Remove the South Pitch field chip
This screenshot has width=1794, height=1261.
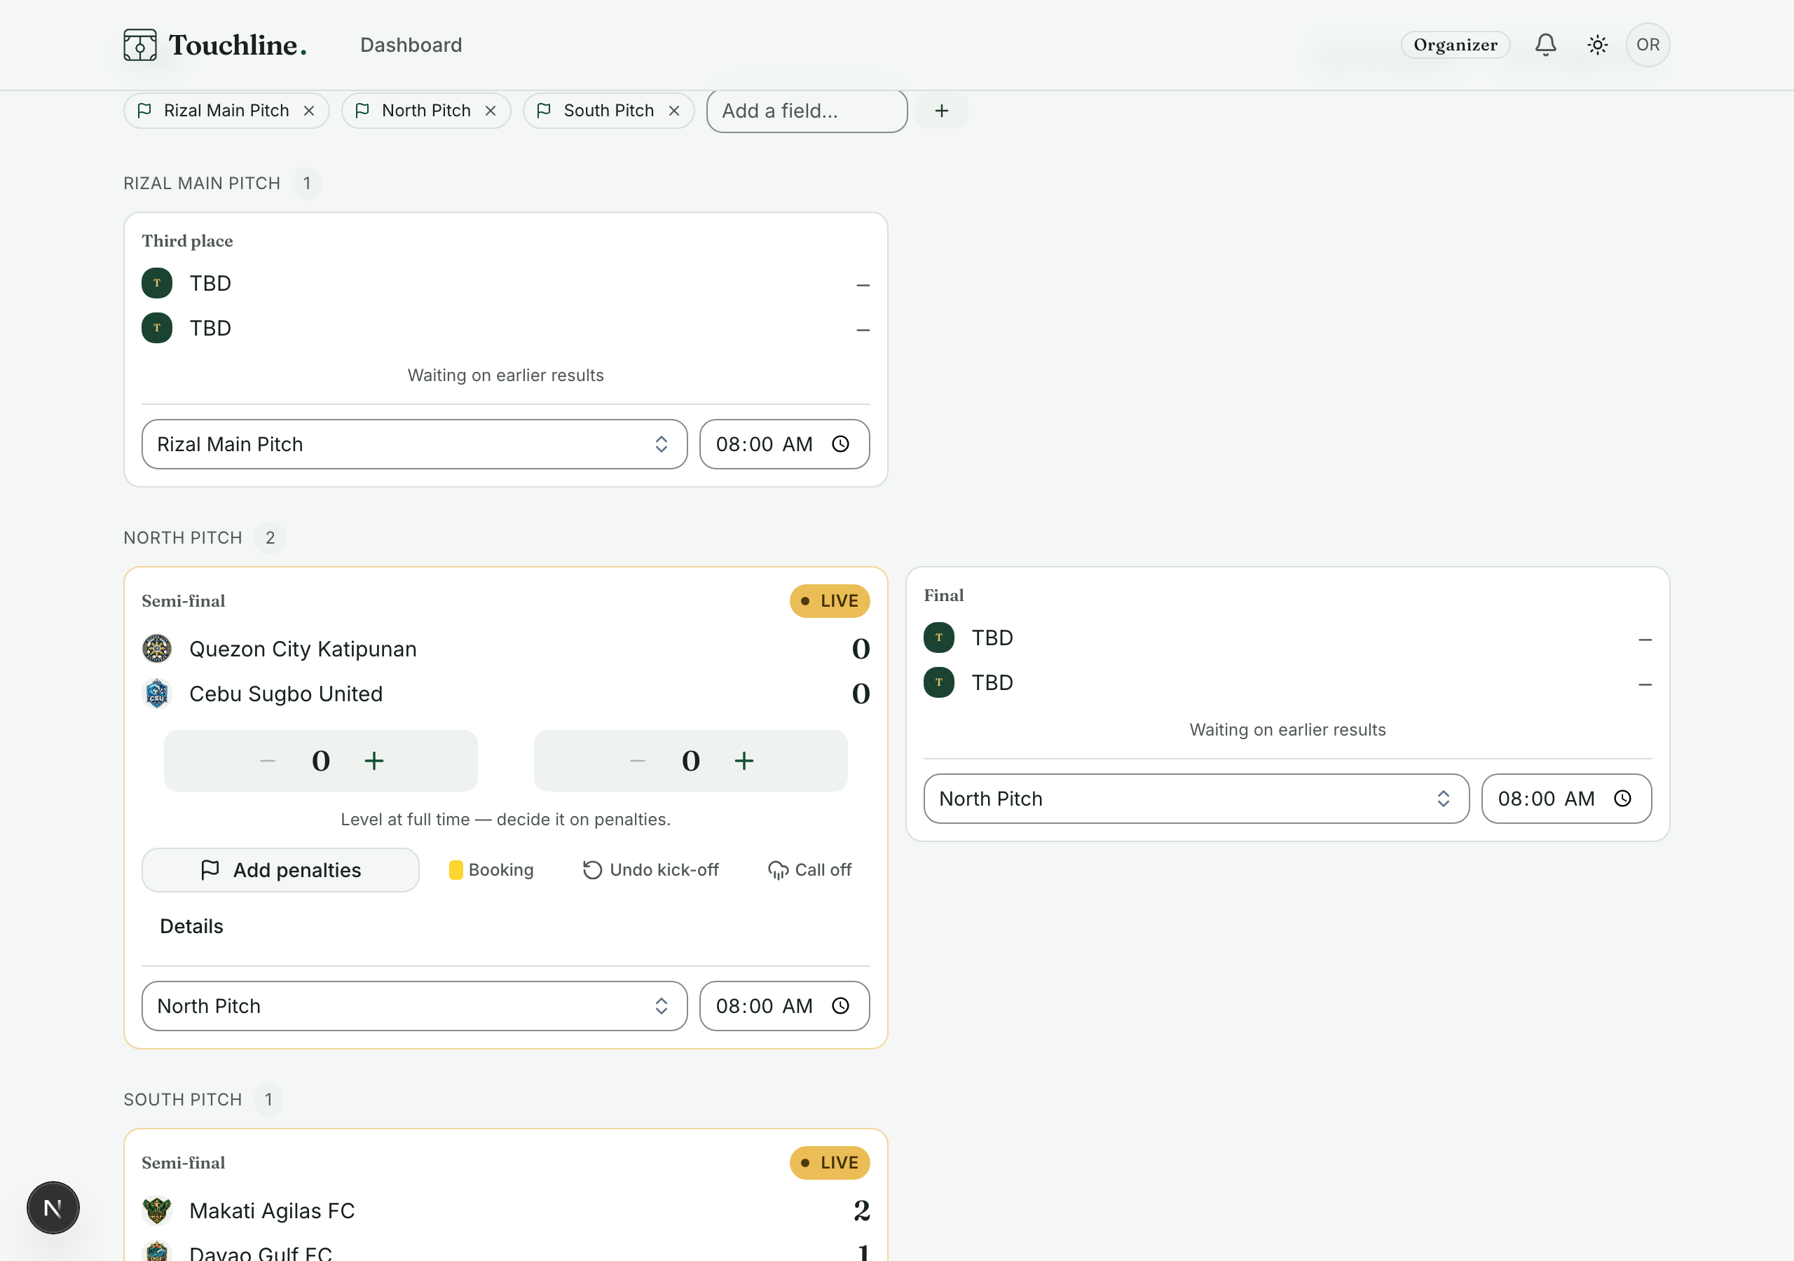674,111
